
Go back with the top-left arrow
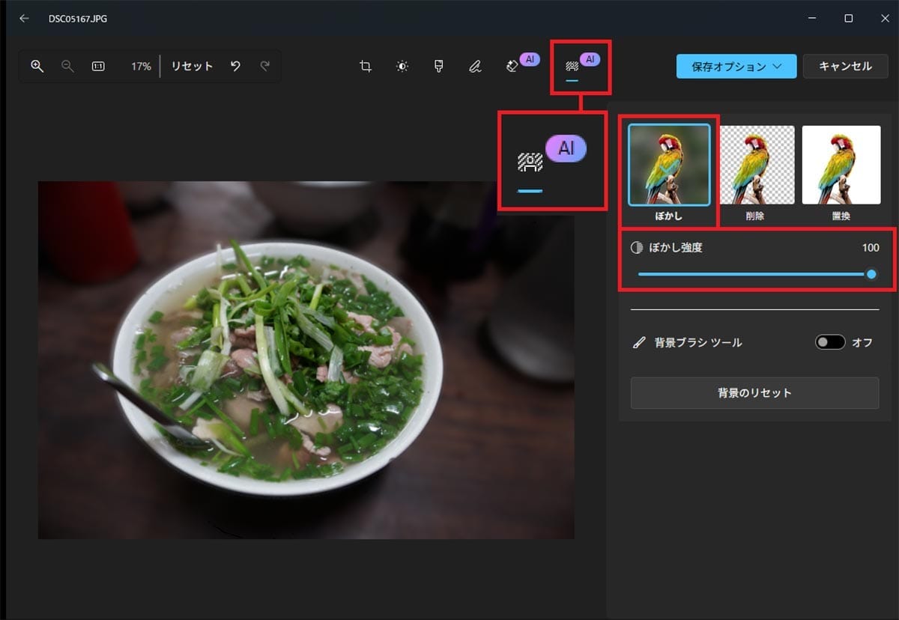pos(24,18)
